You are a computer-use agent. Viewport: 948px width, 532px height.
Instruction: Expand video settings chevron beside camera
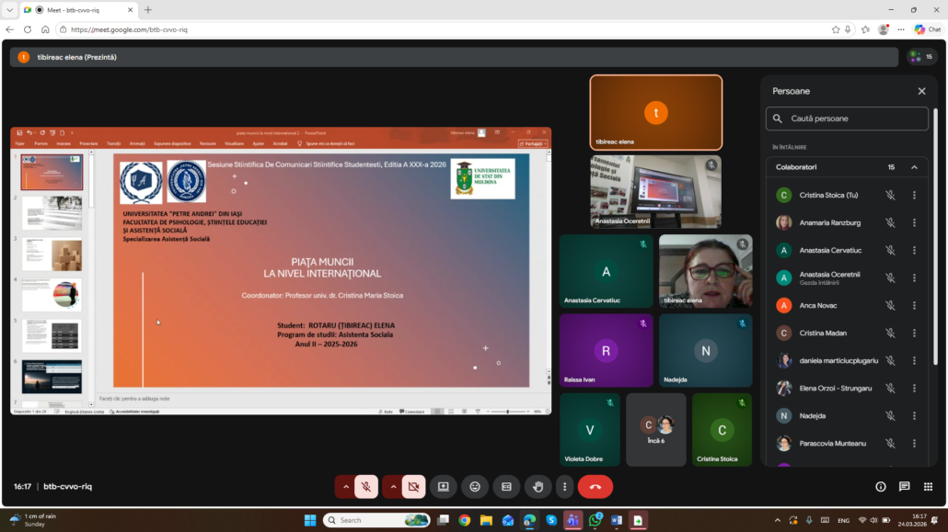point(393,487)
